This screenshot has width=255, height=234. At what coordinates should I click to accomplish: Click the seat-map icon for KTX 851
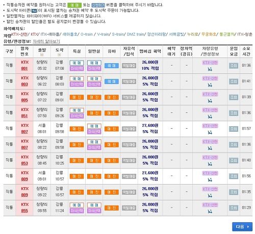pyautogui.click(x=210, y=116)
